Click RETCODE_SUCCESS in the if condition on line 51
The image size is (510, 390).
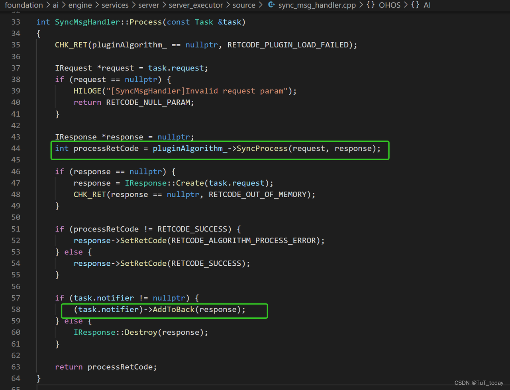(192, 229)
